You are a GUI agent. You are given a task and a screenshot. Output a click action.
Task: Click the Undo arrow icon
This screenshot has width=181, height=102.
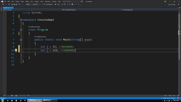pos(19,5)
